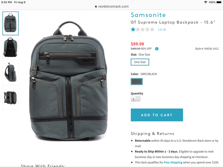Open the Samsonite brand link
Screen dimensions: 223x167
(x=148, y=15)
